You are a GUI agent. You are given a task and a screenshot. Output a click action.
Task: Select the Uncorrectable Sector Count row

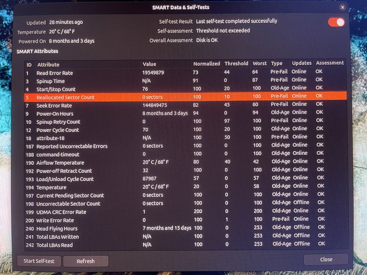(185, 203)
